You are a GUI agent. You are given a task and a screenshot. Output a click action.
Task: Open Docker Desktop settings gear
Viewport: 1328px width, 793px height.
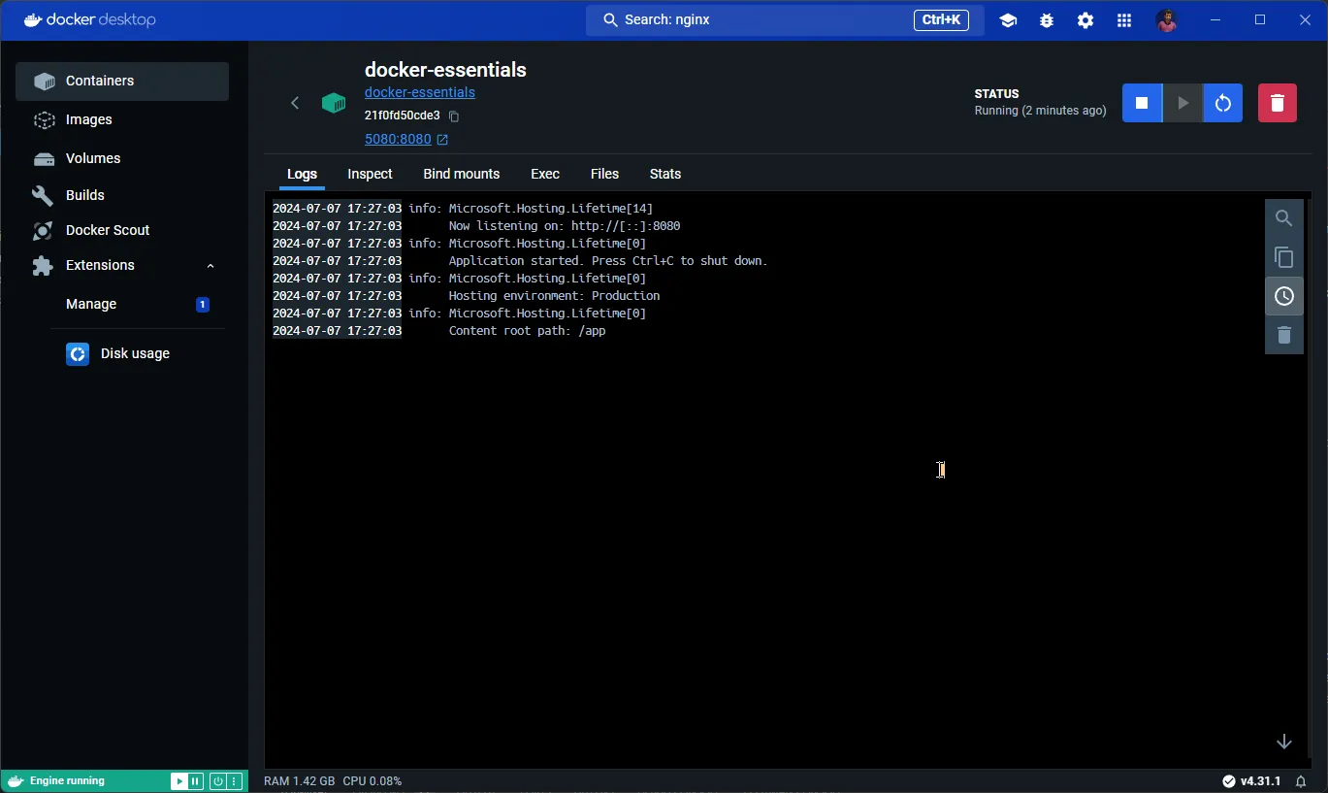pos(1085,19)
